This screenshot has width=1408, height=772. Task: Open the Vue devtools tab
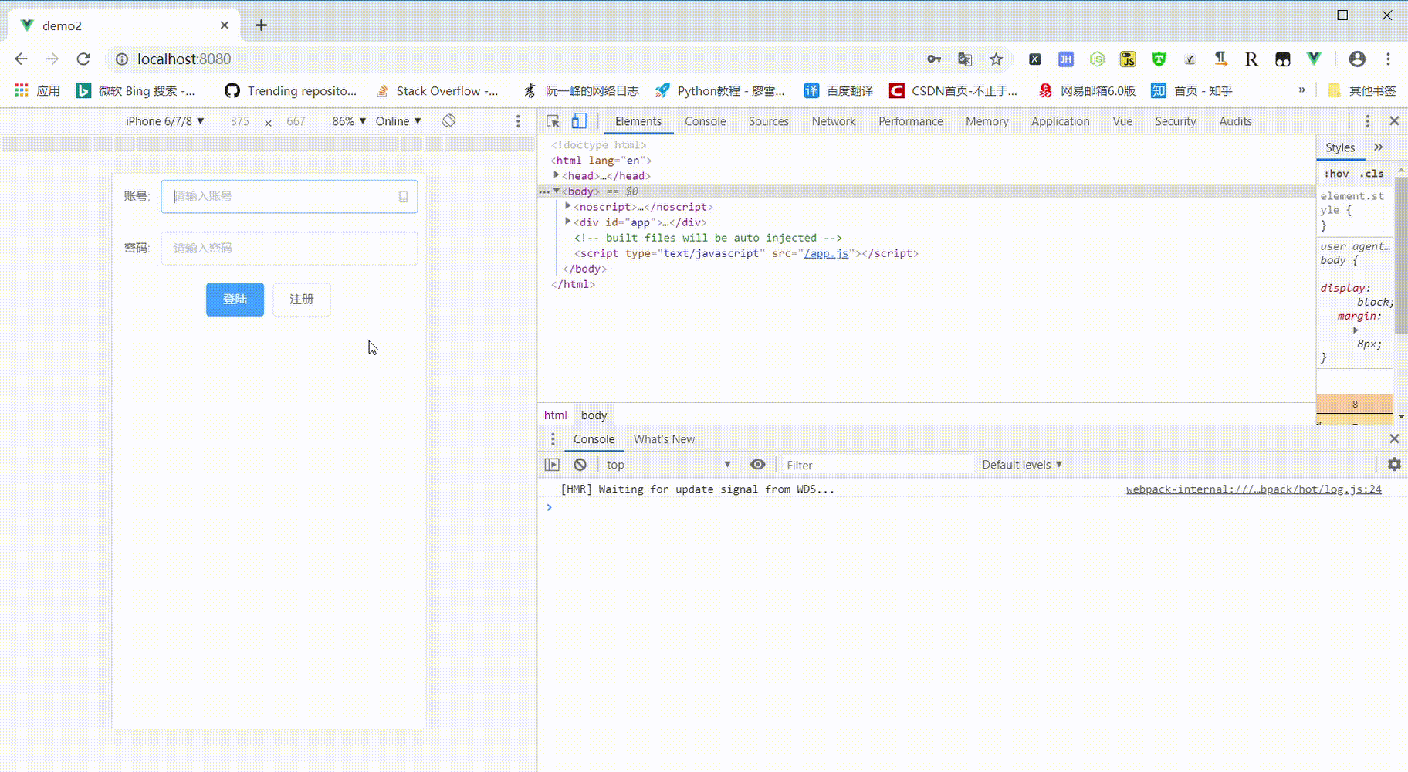click(x=1122, y=121)
